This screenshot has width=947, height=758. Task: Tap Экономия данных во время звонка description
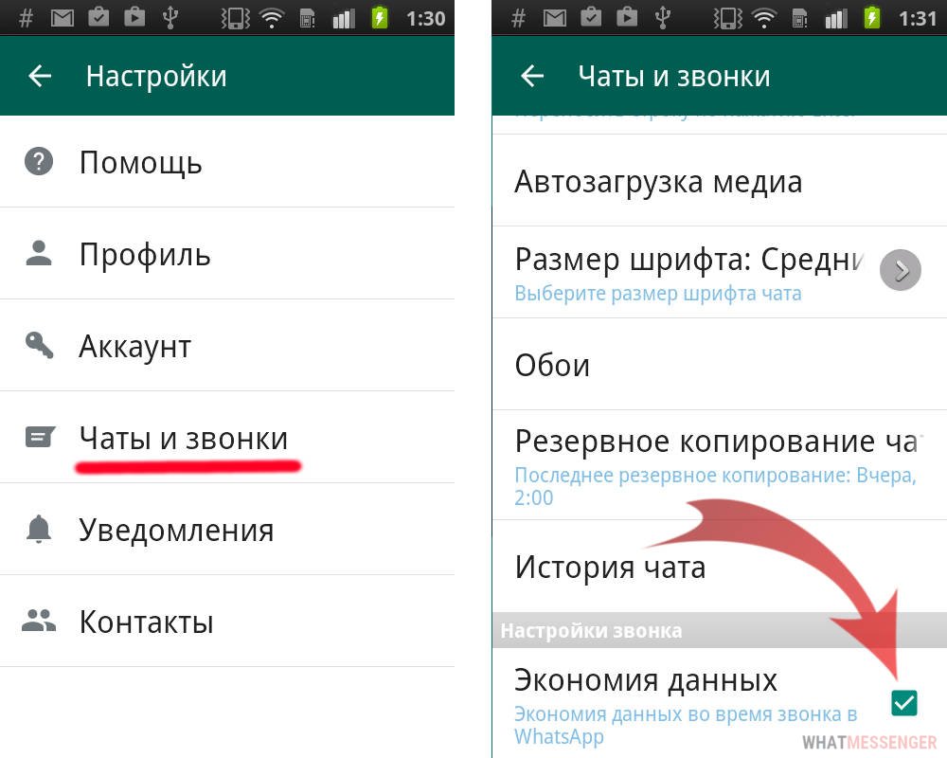tap(686, 725)
